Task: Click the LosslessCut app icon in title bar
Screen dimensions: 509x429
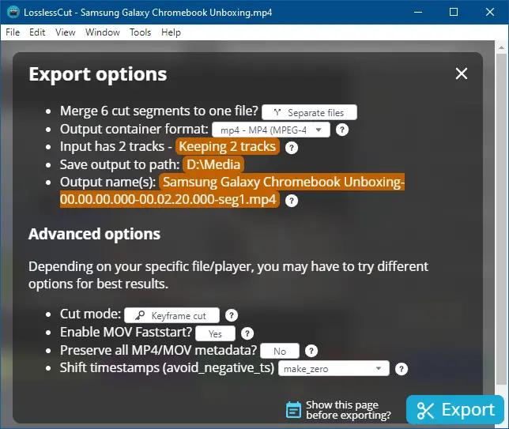Action: pyautogui.click(x=13, y=13)
